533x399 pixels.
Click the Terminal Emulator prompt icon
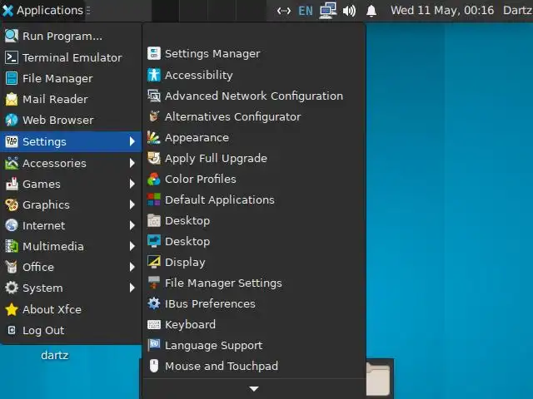[x=12, y=57]
